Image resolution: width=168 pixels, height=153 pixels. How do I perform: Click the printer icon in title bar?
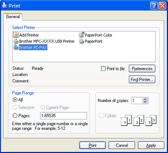coord(5,5)
